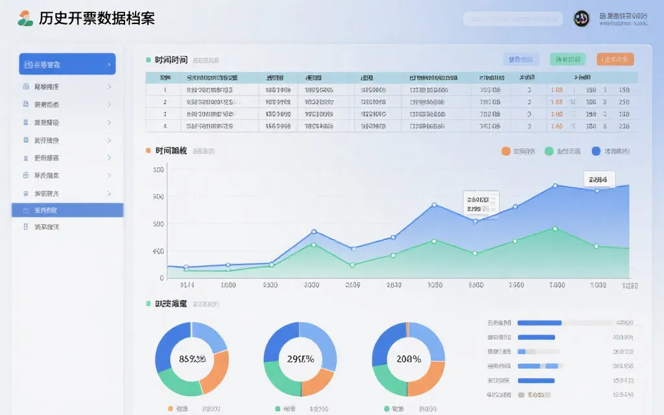Select the highlighted sidebar menu item mid-list
The height and width of the screenshot is (415, 664).
pos(67,209)
